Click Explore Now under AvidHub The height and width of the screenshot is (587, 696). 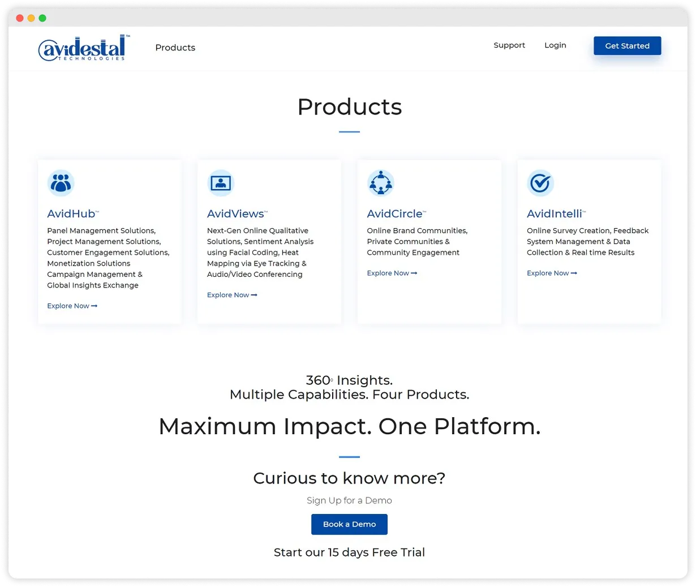(72, 306)
